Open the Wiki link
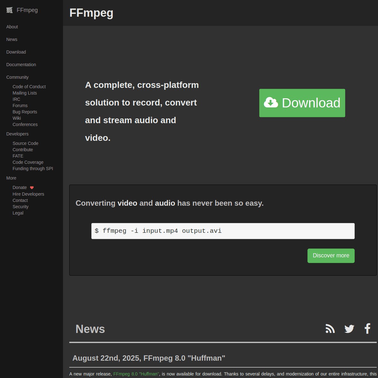The height and width of the screenshot is (378, 378). point(17,118)
